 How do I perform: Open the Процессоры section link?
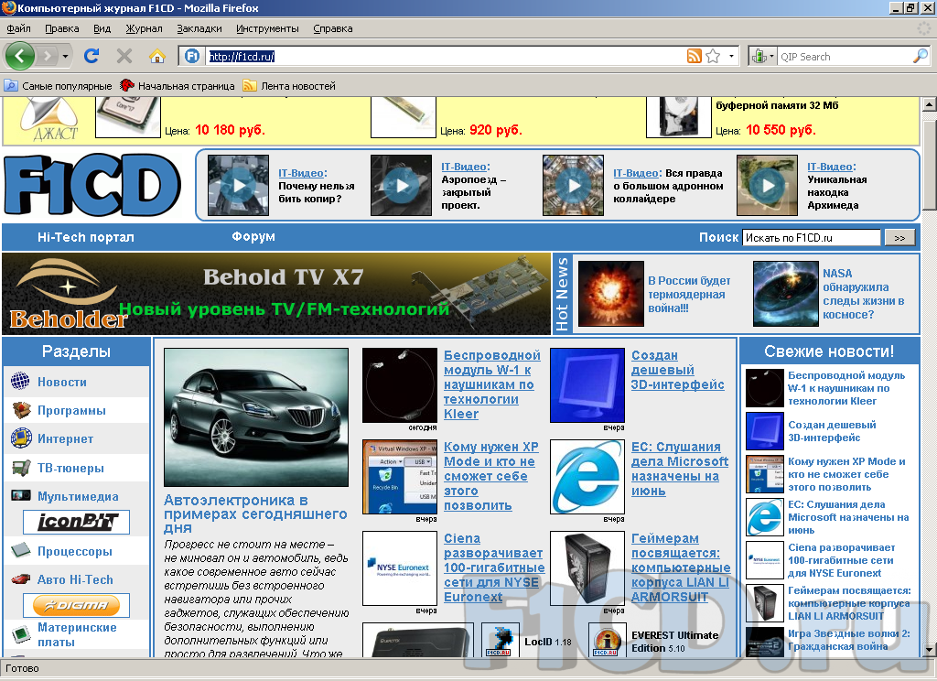75,551
